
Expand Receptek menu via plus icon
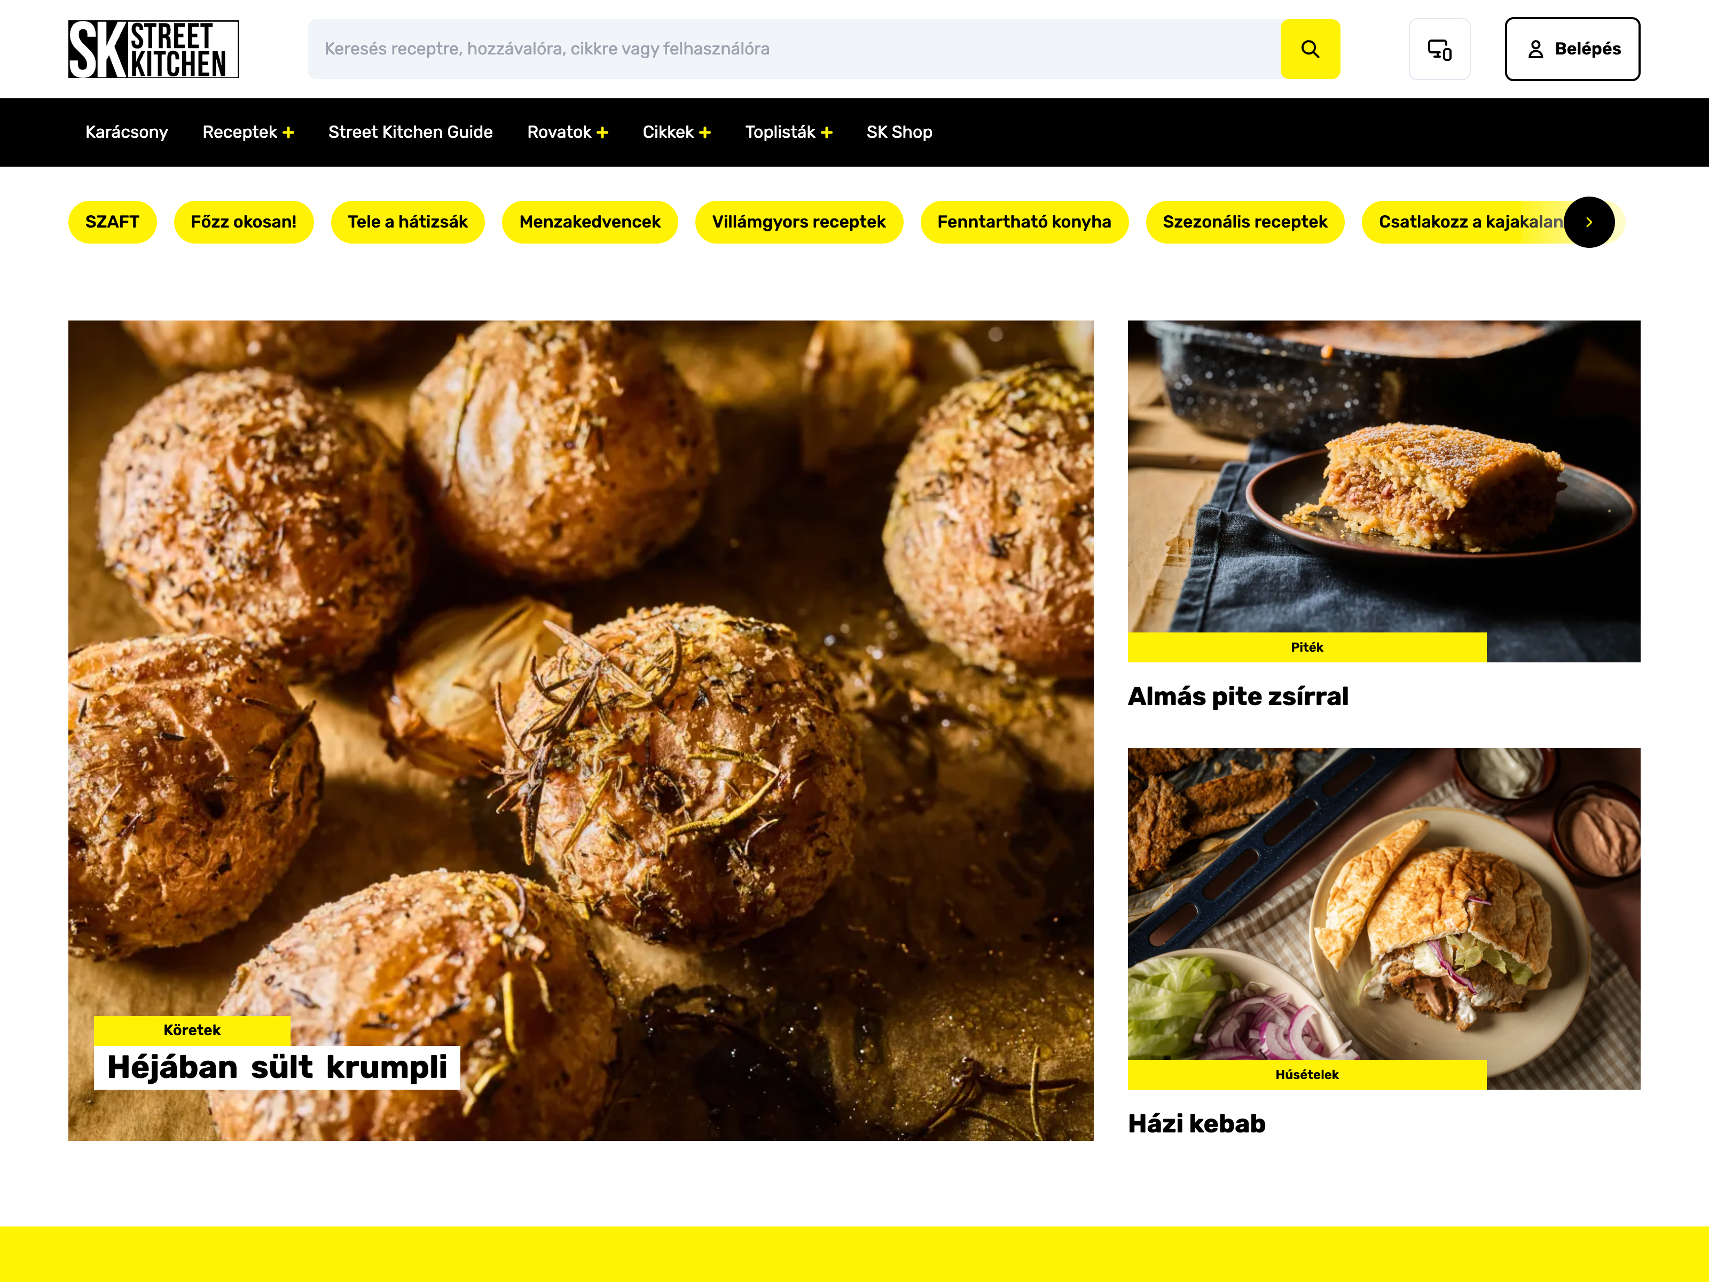pos(288,133)
